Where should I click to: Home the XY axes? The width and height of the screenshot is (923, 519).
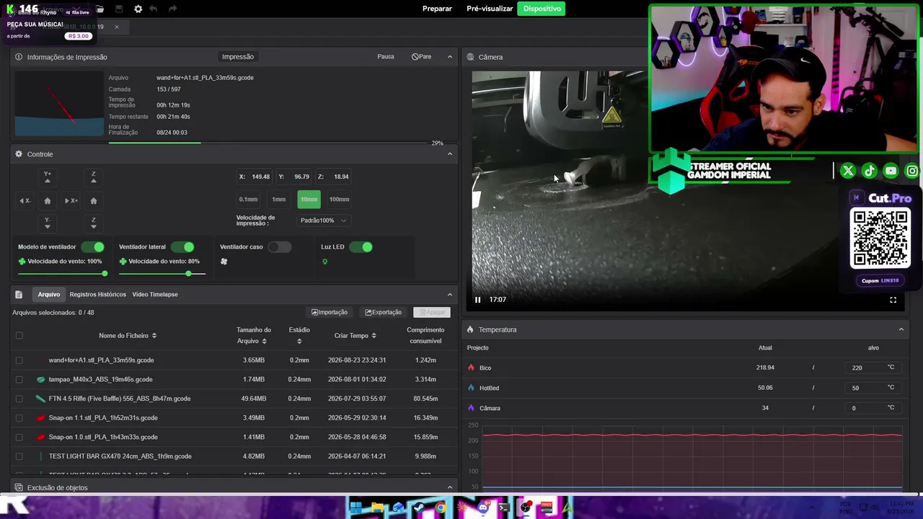[48, 200]
